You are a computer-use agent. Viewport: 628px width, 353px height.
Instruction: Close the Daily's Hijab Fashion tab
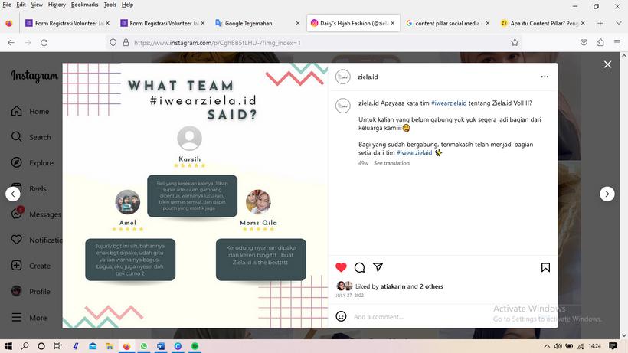click(392, 23)
